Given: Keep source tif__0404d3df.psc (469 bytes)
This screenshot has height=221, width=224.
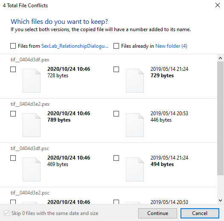Looking at the screenshot, I should click(x=13, y=158).
